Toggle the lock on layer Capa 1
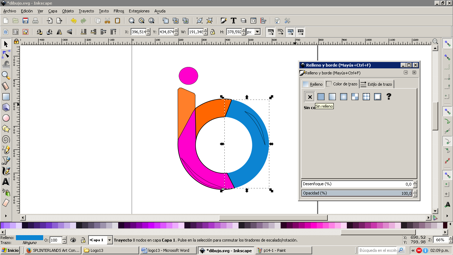This screenshot has width=453, height=255. click(82, 240)
